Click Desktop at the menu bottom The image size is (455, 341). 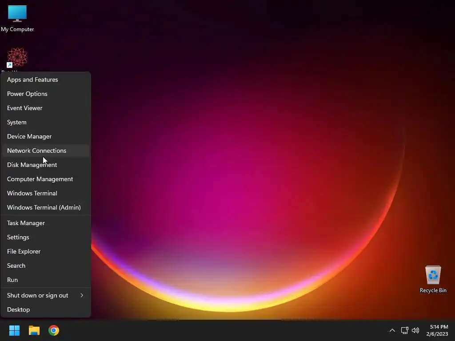pyautogui.click(x=46, y=309)
